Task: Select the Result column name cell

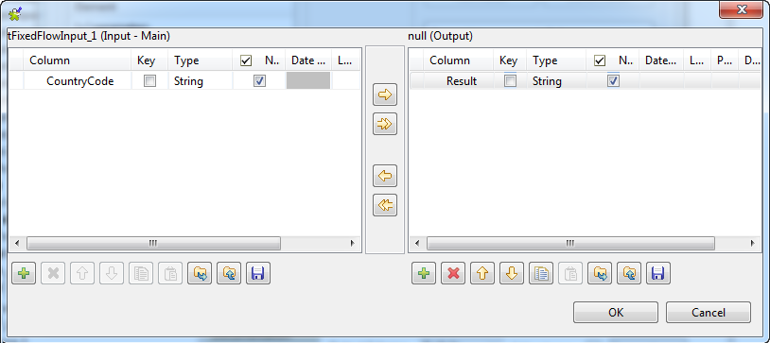Action: (x=459, y=81)
